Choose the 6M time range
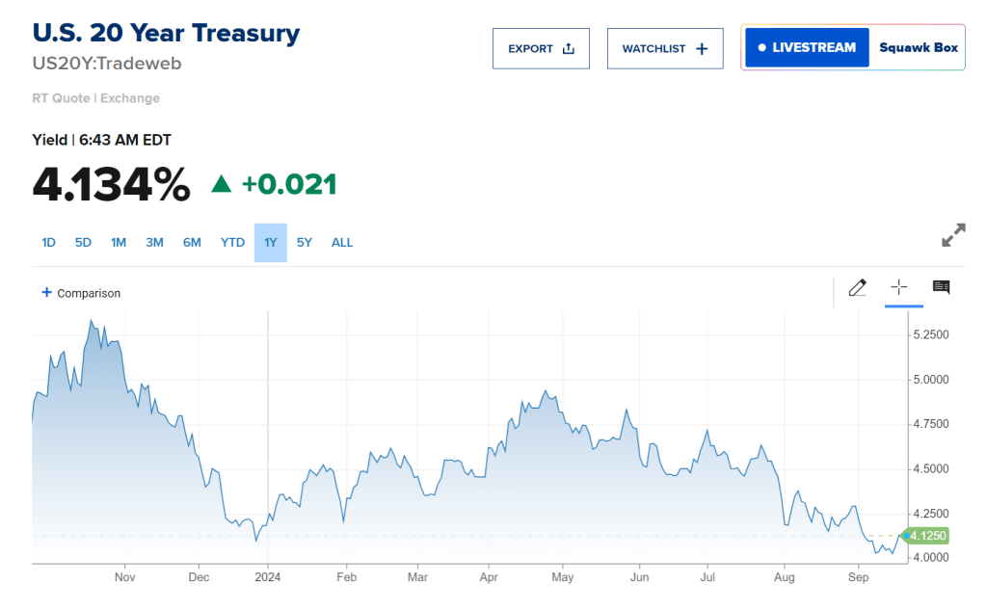Image resolution: width=987 pixels, height=611 pixels. click(192, 243)
